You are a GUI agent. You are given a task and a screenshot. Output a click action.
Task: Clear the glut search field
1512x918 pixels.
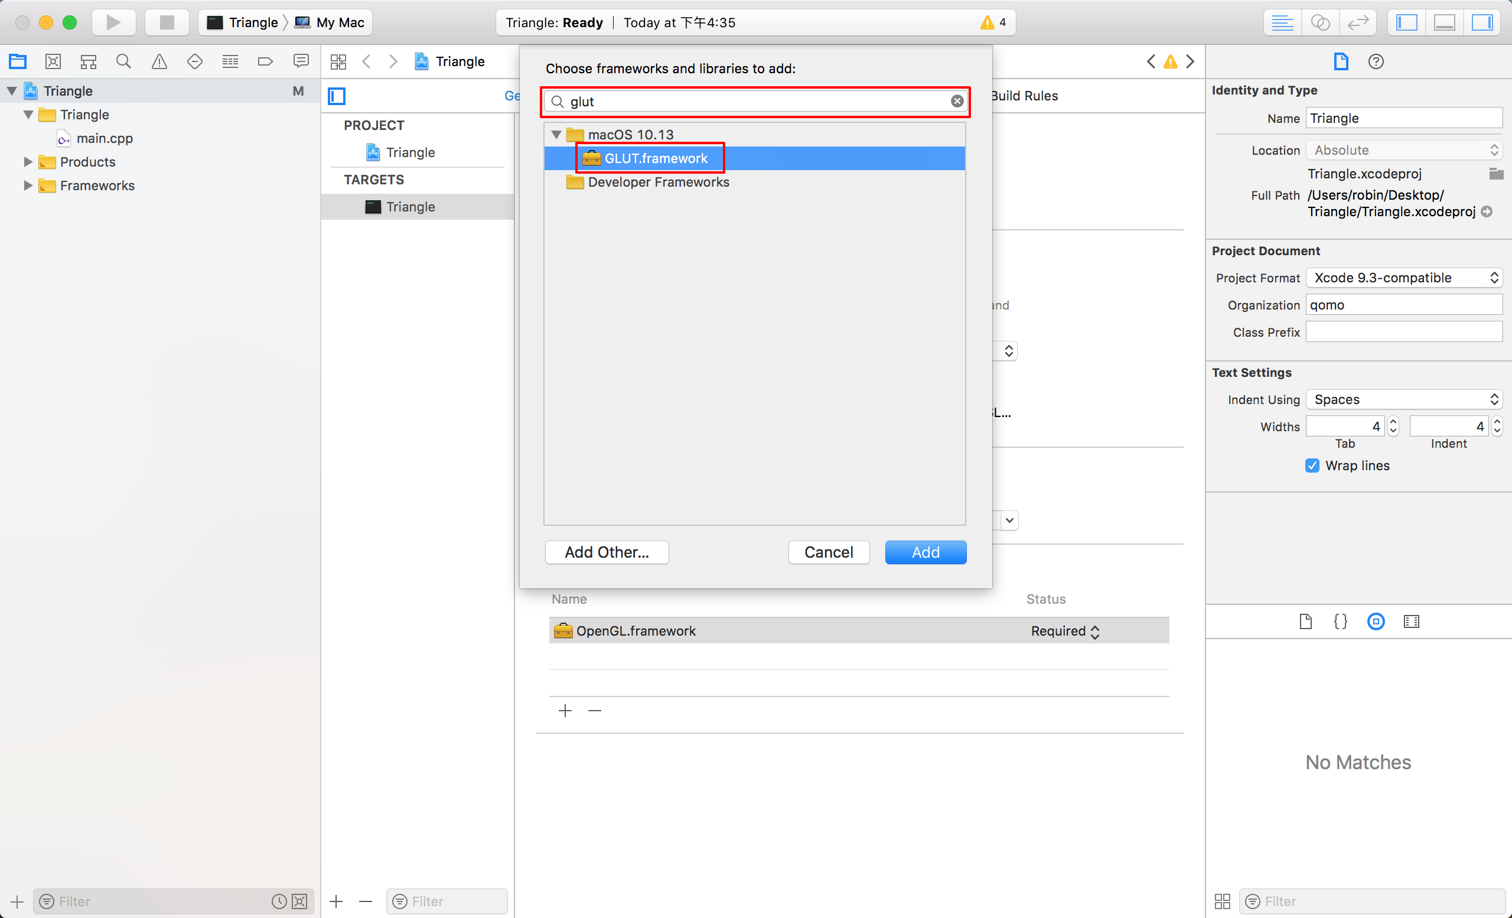(x=957, y=101)
